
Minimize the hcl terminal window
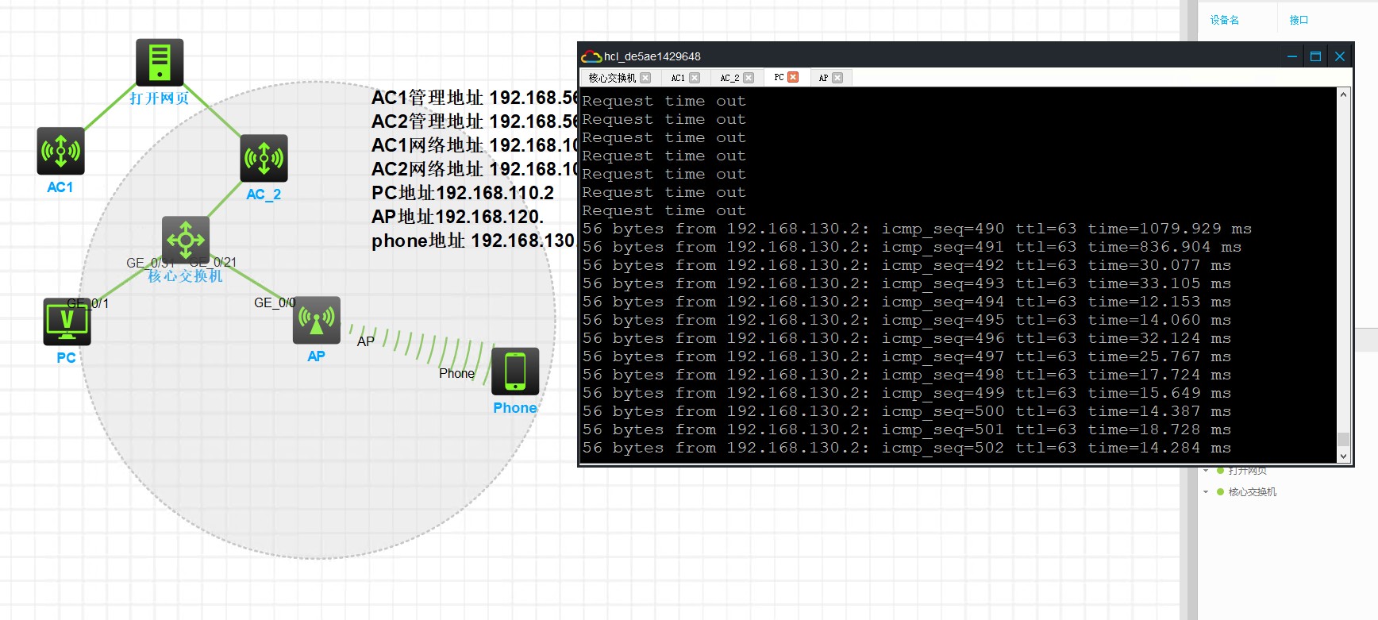point(1292,56)
